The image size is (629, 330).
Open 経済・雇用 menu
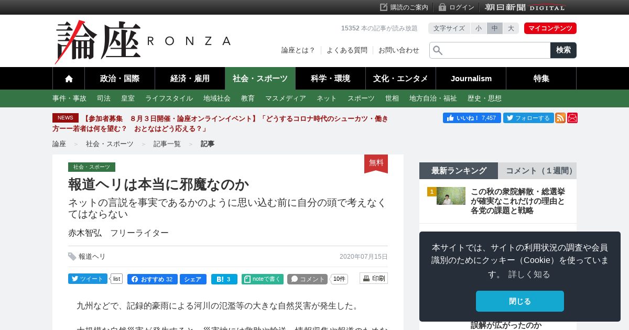tap(190, 79)
